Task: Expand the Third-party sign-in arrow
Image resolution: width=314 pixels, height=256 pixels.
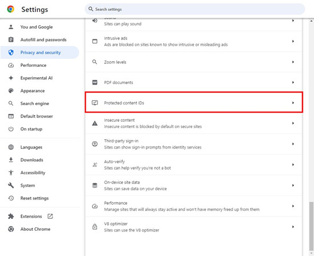Action: [x=293, y=144]
